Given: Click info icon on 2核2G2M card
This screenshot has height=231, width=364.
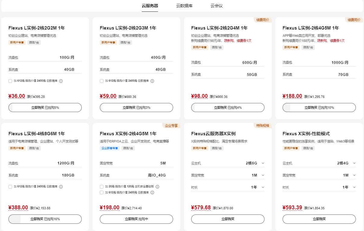Looking at the screenshot, I should coord(61,81).
